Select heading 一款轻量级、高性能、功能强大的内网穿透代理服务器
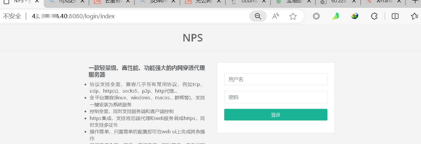 click(x=147, y=71)
